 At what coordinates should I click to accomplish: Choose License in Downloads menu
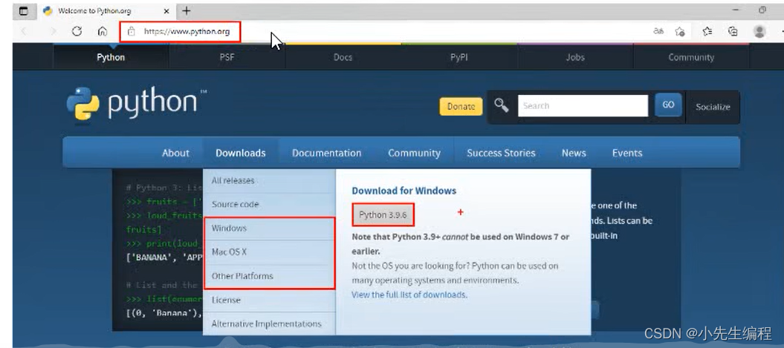[269, 300]
